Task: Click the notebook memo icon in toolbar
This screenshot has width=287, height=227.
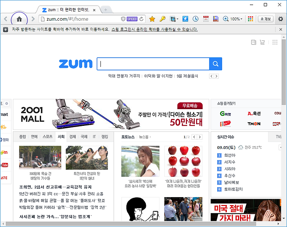Action: (x=216, y=19)
